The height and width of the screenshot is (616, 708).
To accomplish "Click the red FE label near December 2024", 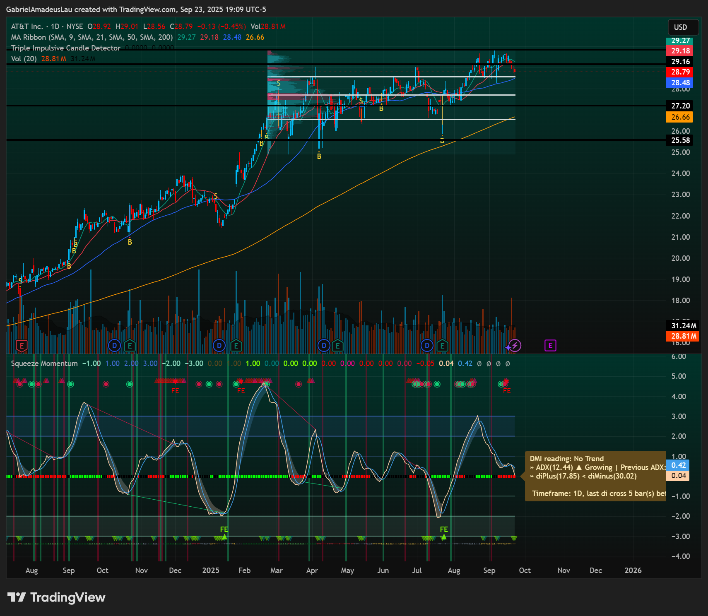I will click(175, 390).
